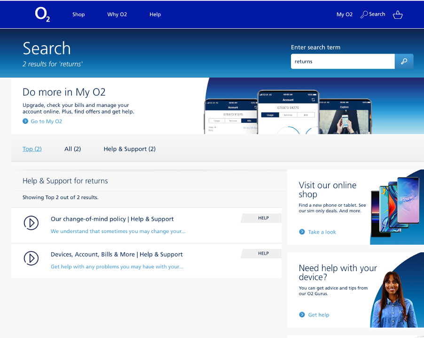Follow the 'Get help' Gurus link

click(319, 315)
